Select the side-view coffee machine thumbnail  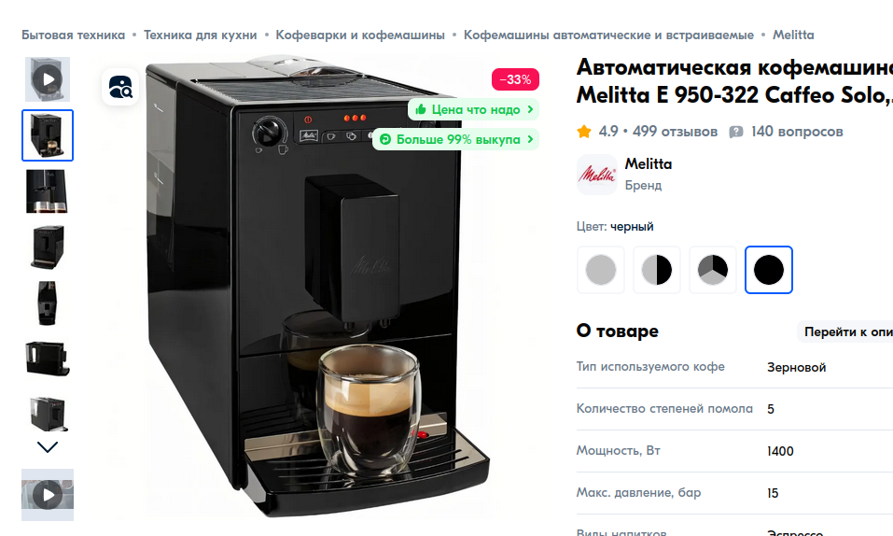(x=48, y=303)
